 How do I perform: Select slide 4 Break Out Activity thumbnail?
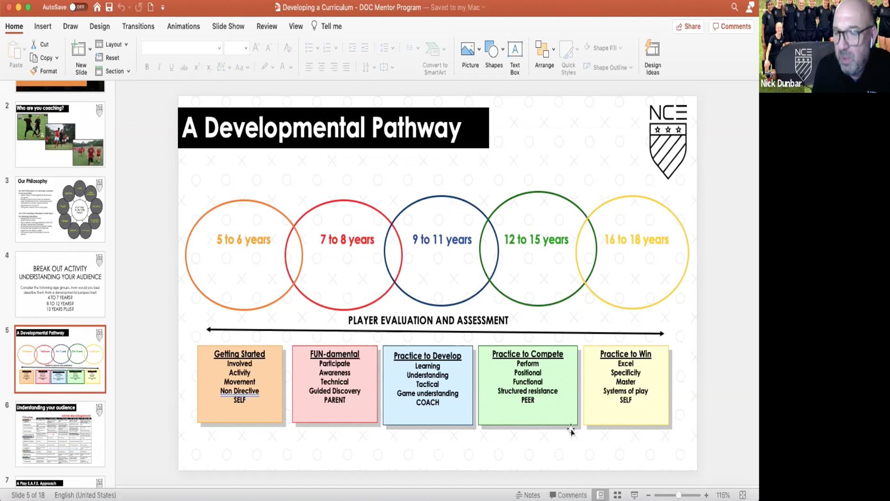[x=60, y=284]
